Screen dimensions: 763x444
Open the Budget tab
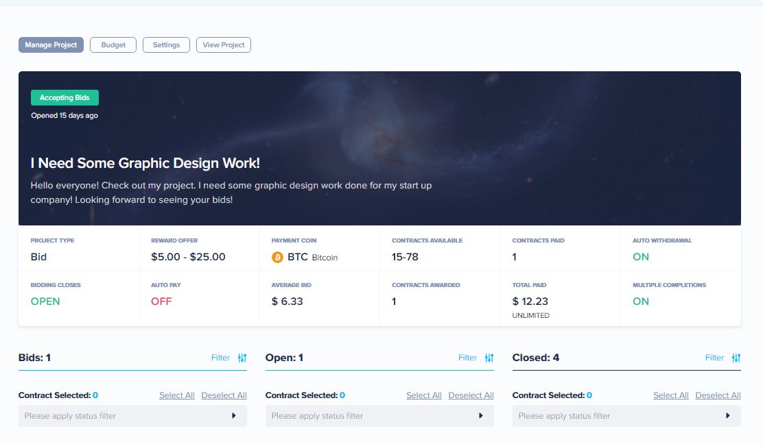pos(113,45)
